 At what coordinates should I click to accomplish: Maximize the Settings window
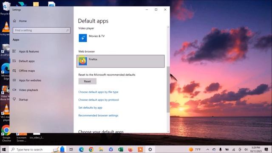[156, 9]
